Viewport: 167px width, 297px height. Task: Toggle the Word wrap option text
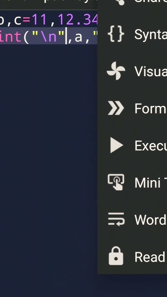[x=151, y=219]
